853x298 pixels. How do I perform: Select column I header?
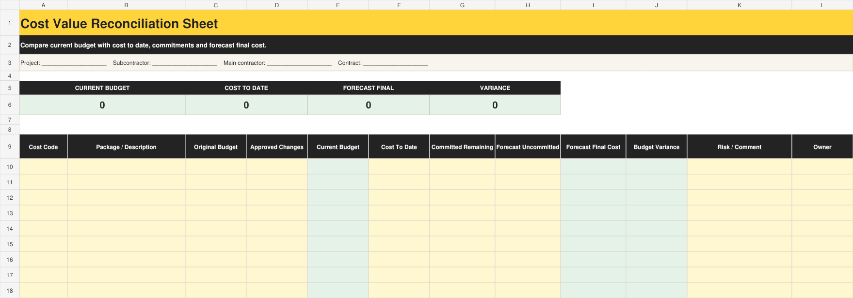coord(593,5)
